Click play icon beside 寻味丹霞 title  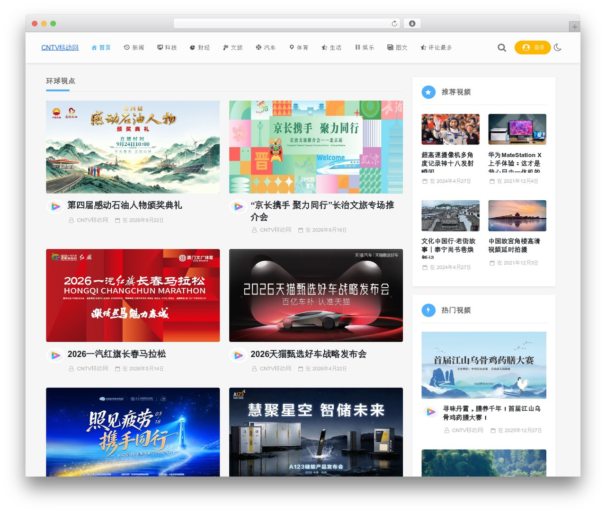(x=430, y=412)
